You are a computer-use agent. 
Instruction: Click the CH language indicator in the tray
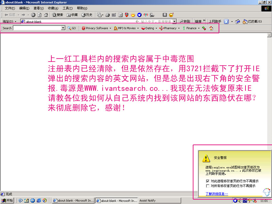tap(245, 201)
